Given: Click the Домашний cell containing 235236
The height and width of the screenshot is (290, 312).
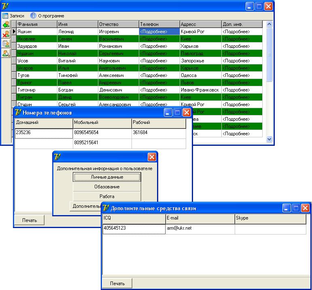Looking at the screenshot, I should click(x=43, y=132).
